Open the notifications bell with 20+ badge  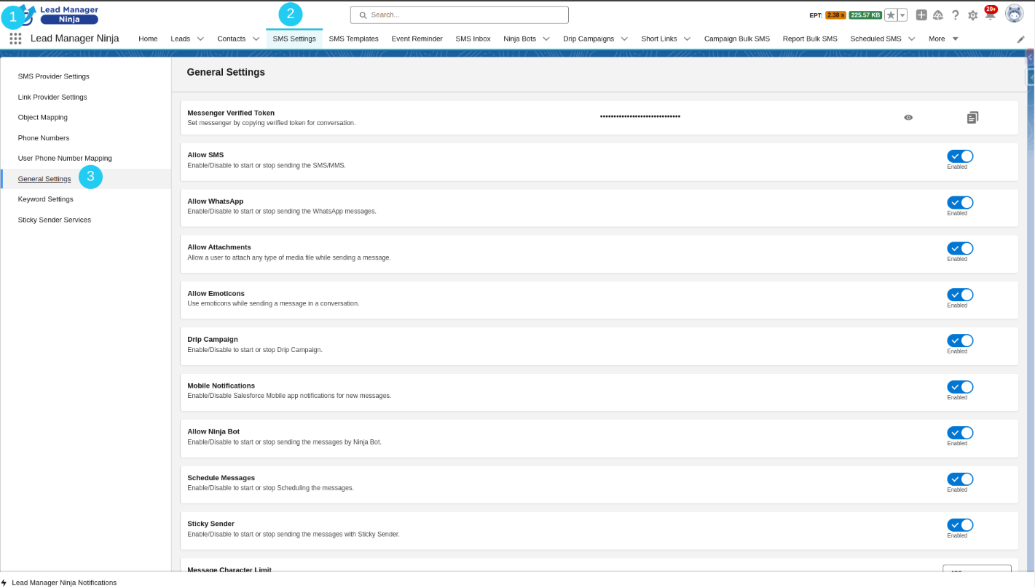pyautogui.click(x=990, y=14)
